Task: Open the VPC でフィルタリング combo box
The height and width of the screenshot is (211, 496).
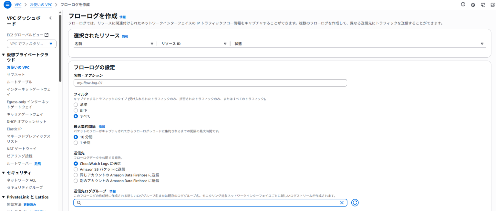Action: [31, 43]
